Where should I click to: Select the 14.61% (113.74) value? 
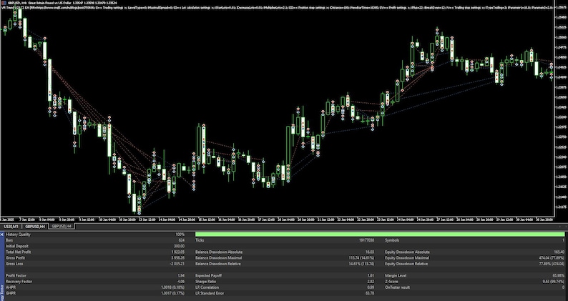361,264
